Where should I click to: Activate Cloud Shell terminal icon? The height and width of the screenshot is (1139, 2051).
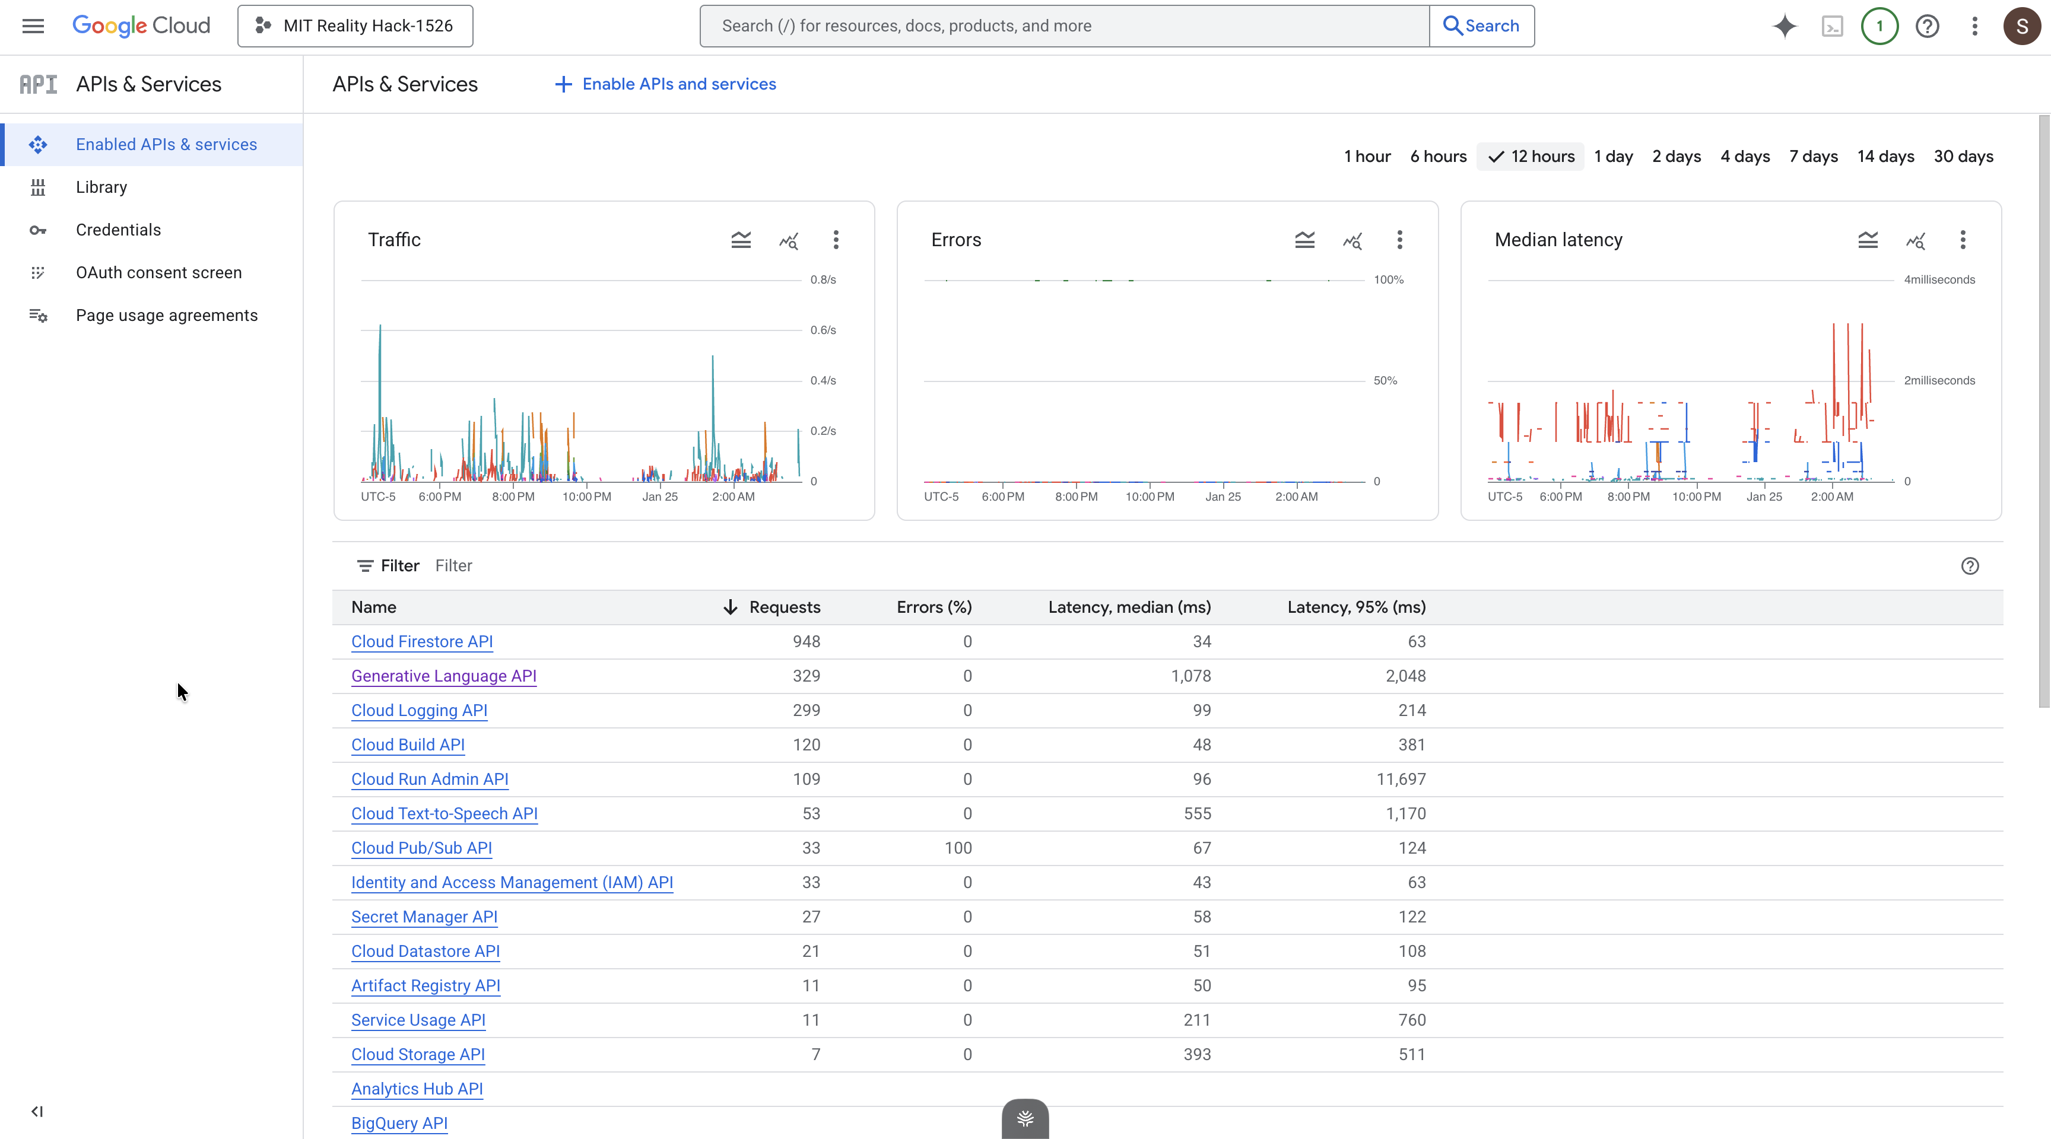[1832, 26]
